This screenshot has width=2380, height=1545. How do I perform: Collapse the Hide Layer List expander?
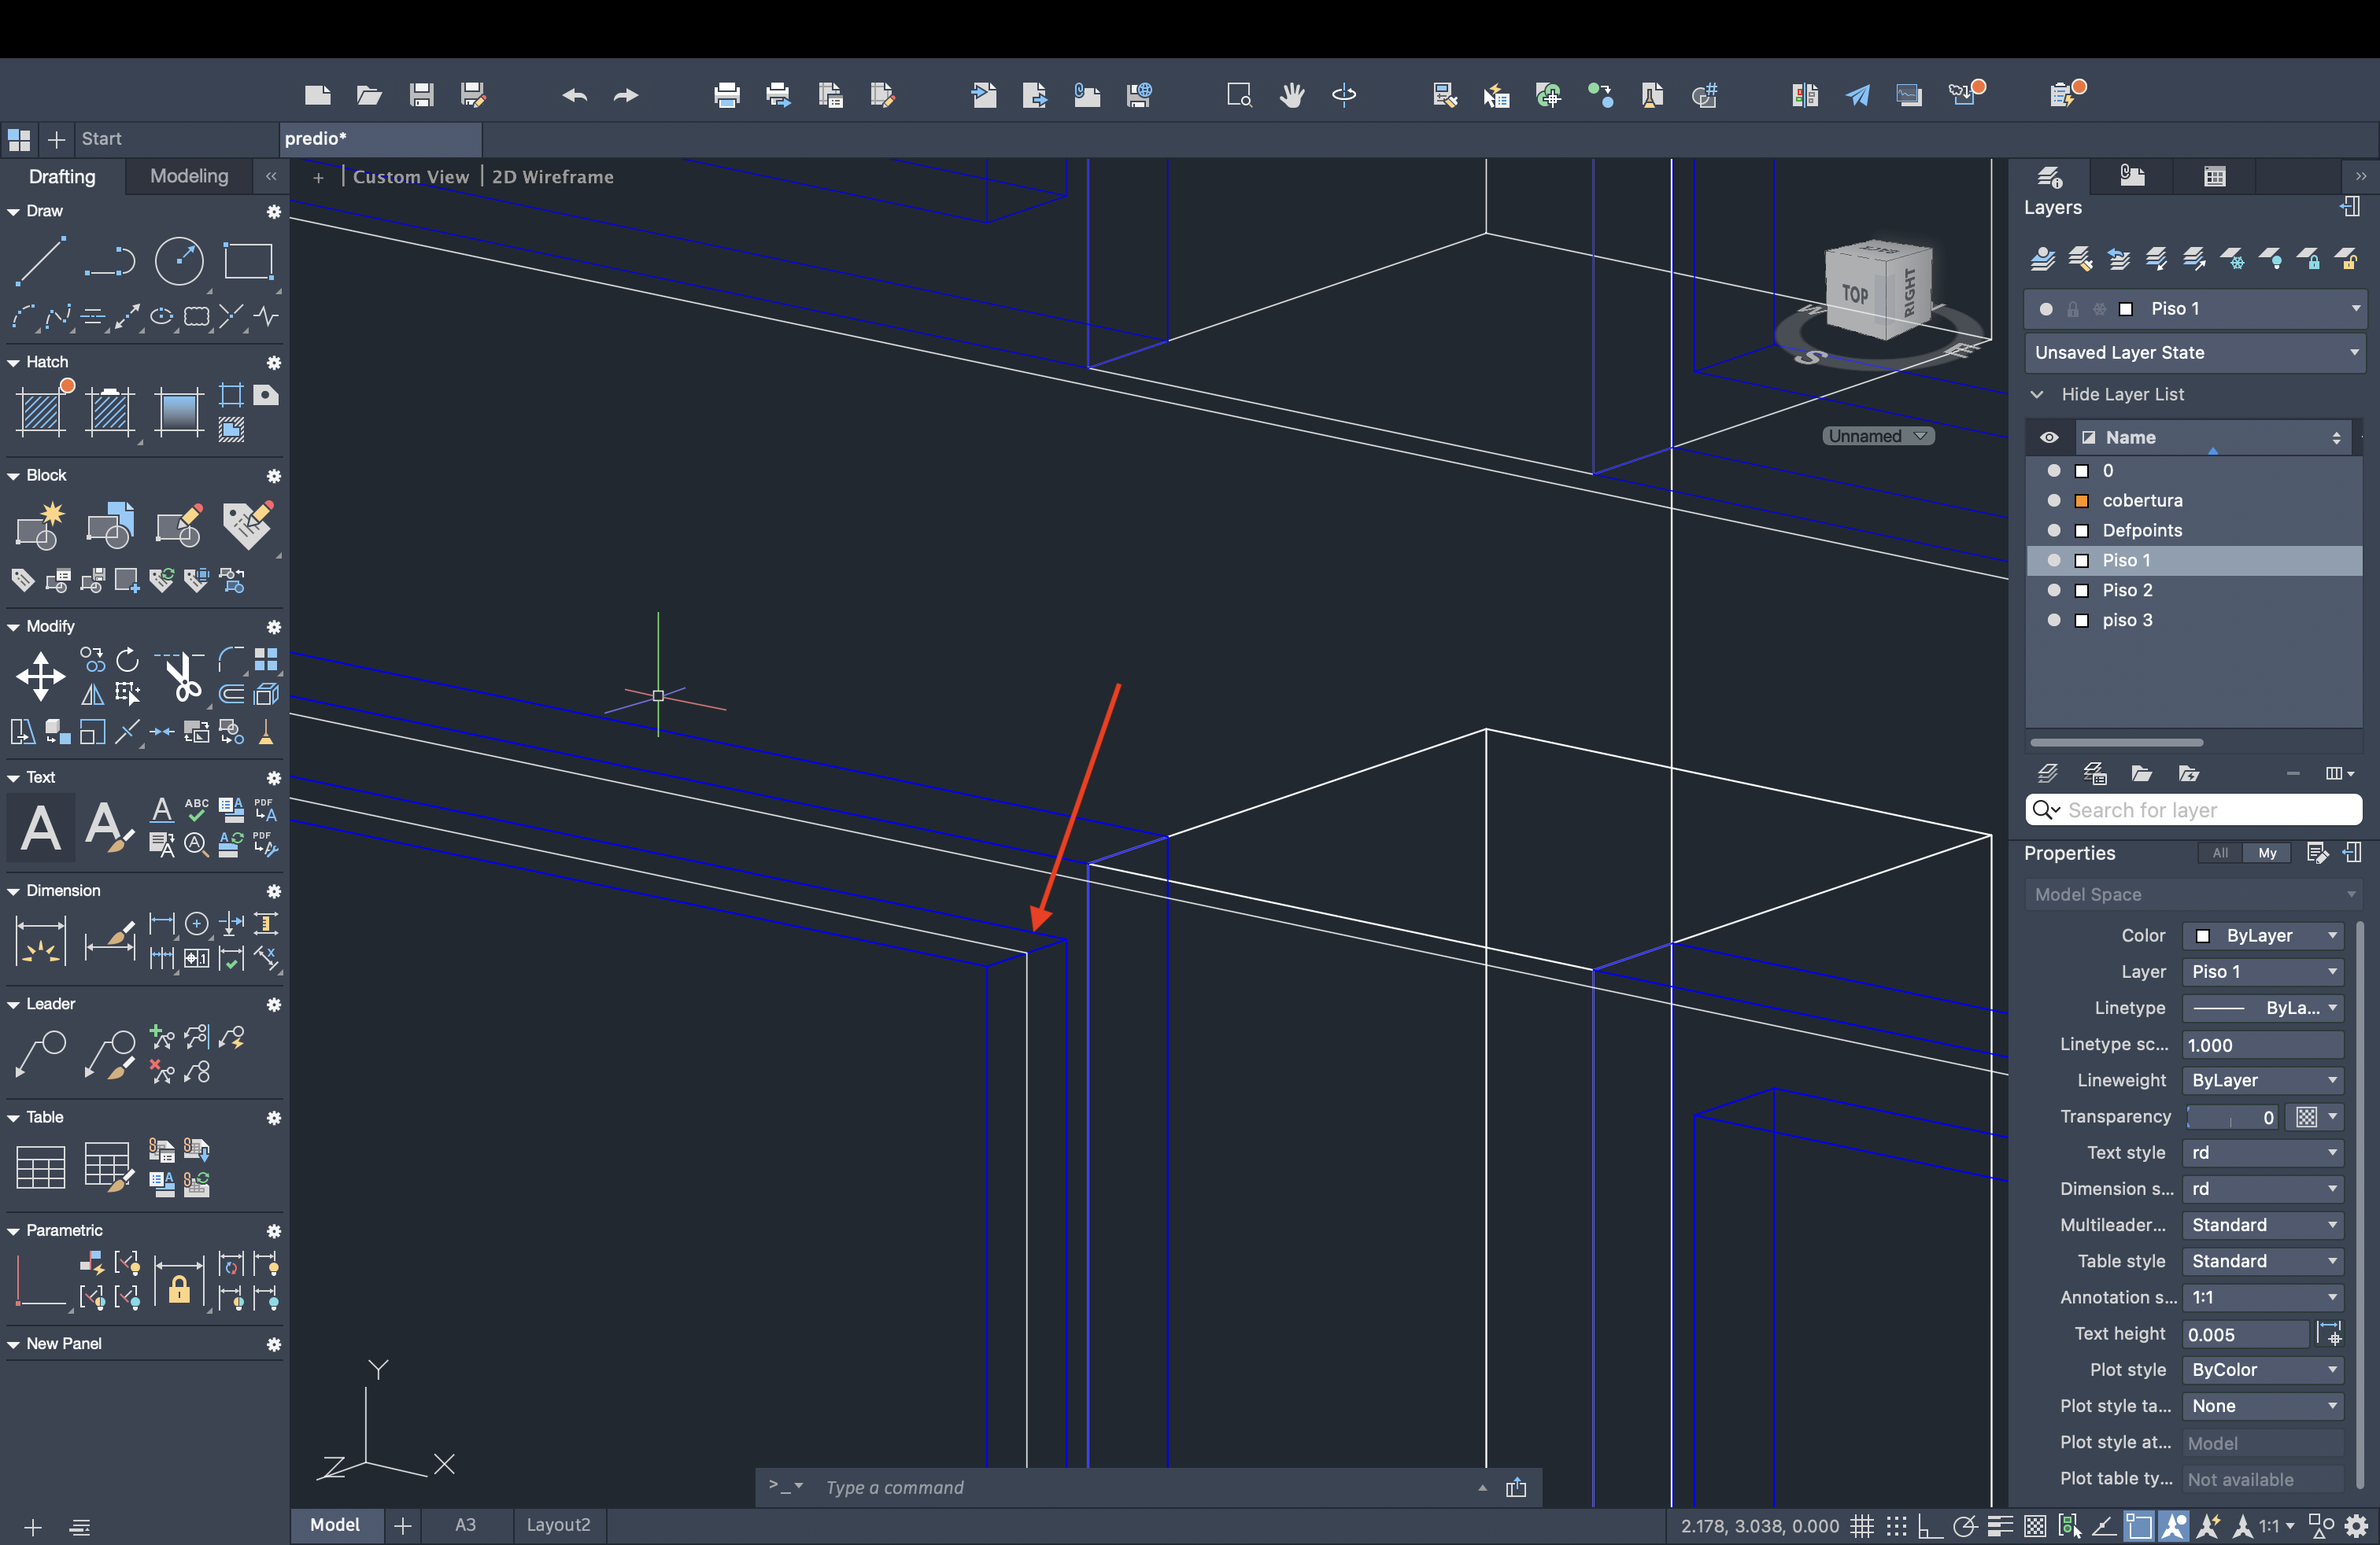click(2037, 395)
